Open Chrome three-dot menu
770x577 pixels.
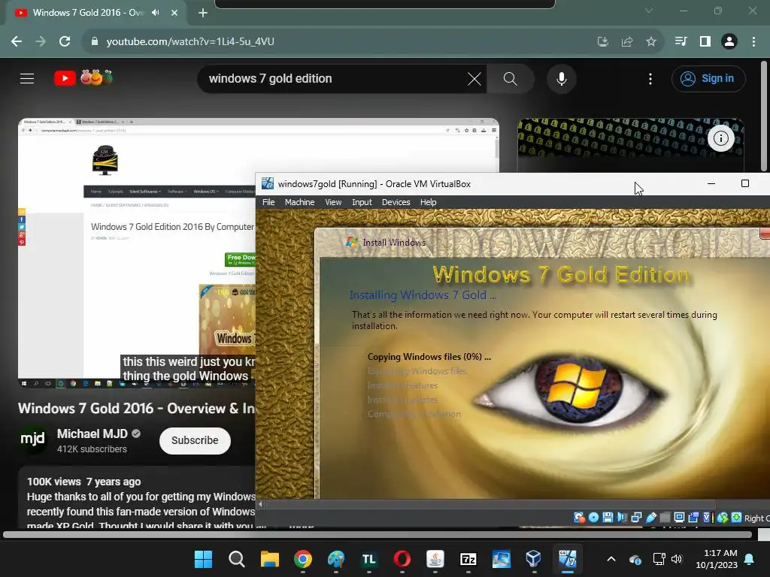753,42
